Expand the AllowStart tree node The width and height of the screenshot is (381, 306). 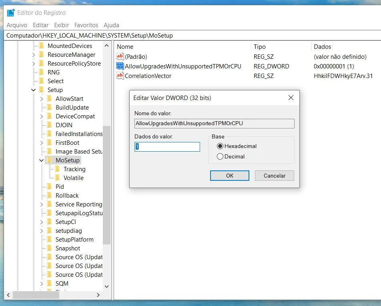click(x=42, y=99)
